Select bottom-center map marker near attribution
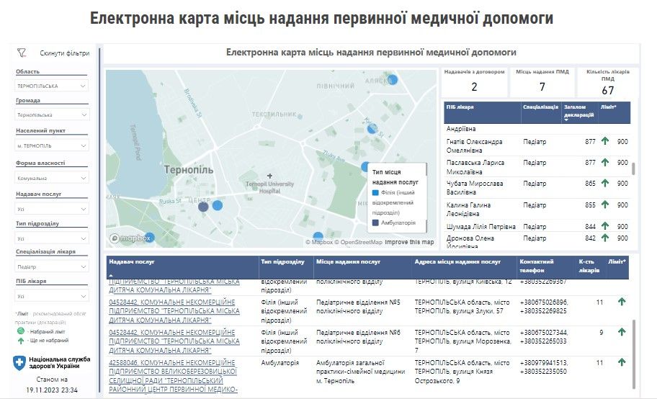Screen dimensions: 657x399 tap(318, 237)
